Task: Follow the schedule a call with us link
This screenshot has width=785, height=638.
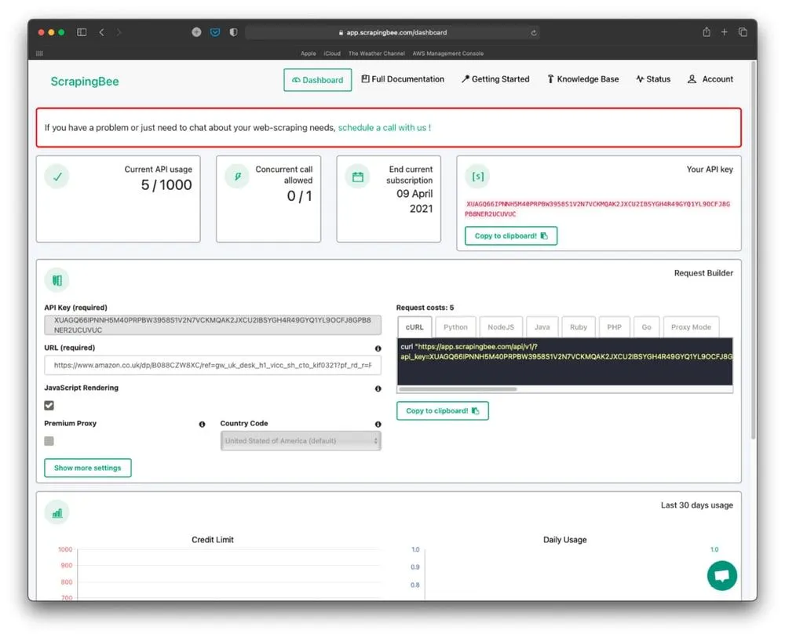Action: tap(384, 128)
